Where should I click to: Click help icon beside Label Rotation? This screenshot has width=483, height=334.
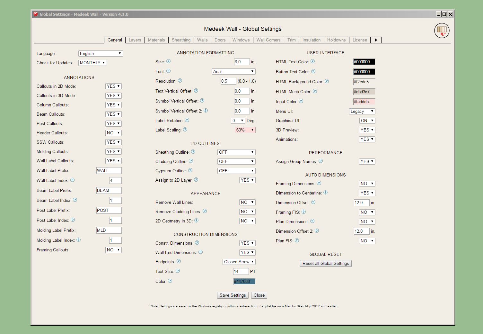pos(187,120)
